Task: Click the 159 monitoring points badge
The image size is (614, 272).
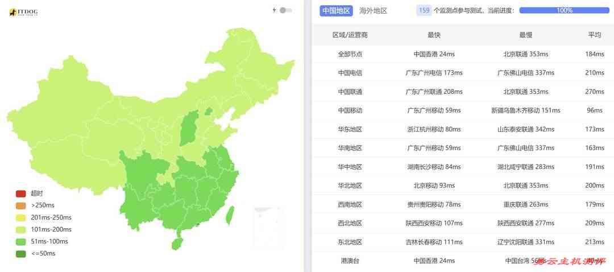Action: pyautogui.click(x=424, y=11)
